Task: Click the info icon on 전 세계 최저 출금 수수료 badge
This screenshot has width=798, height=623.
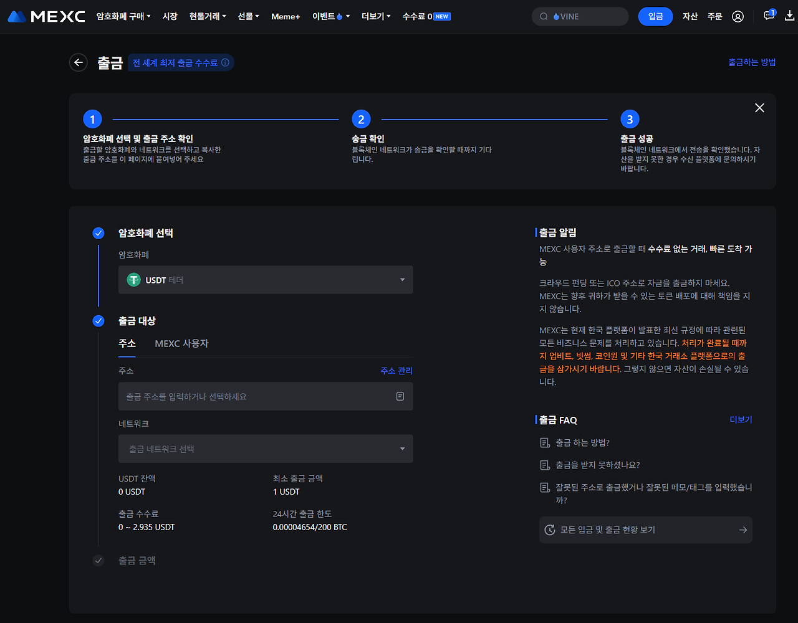Action: click(x=226, y=62)
